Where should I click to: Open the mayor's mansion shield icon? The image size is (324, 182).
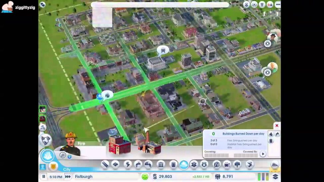click(x=53, y=166)
